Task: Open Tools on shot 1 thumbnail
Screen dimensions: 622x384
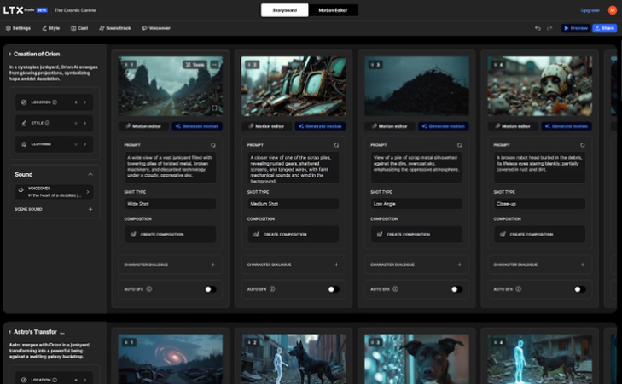Action: click(x=195, y=65)
